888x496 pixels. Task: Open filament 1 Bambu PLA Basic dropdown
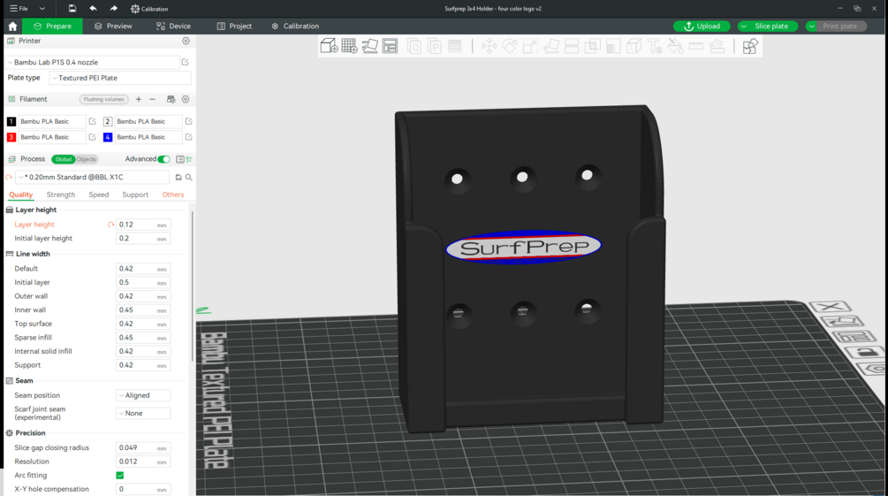51,121
